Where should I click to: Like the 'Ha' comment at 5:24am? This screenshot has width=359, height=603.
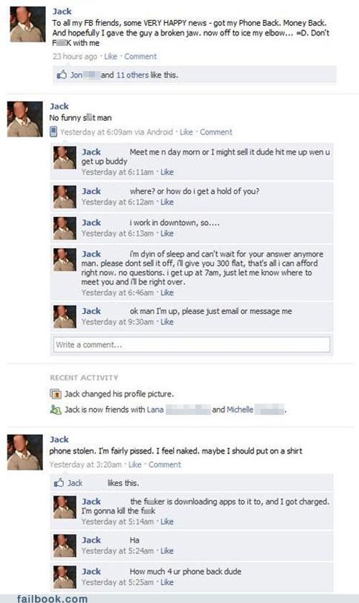[167, 551]
